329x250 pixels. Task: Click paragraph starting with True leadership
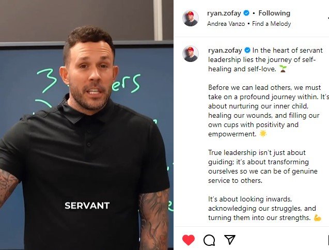click(x=263, y=166)
